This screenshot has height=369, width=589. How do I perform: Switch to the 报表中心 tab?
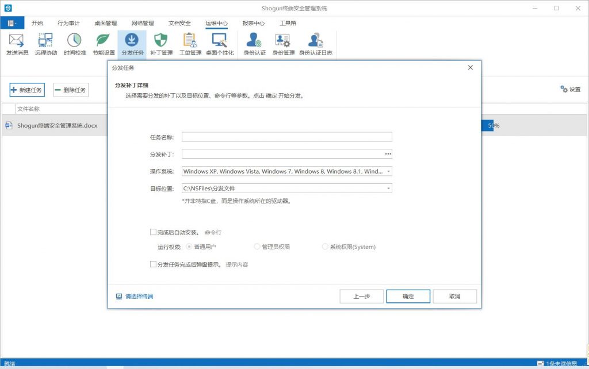(x=253, y=24)
